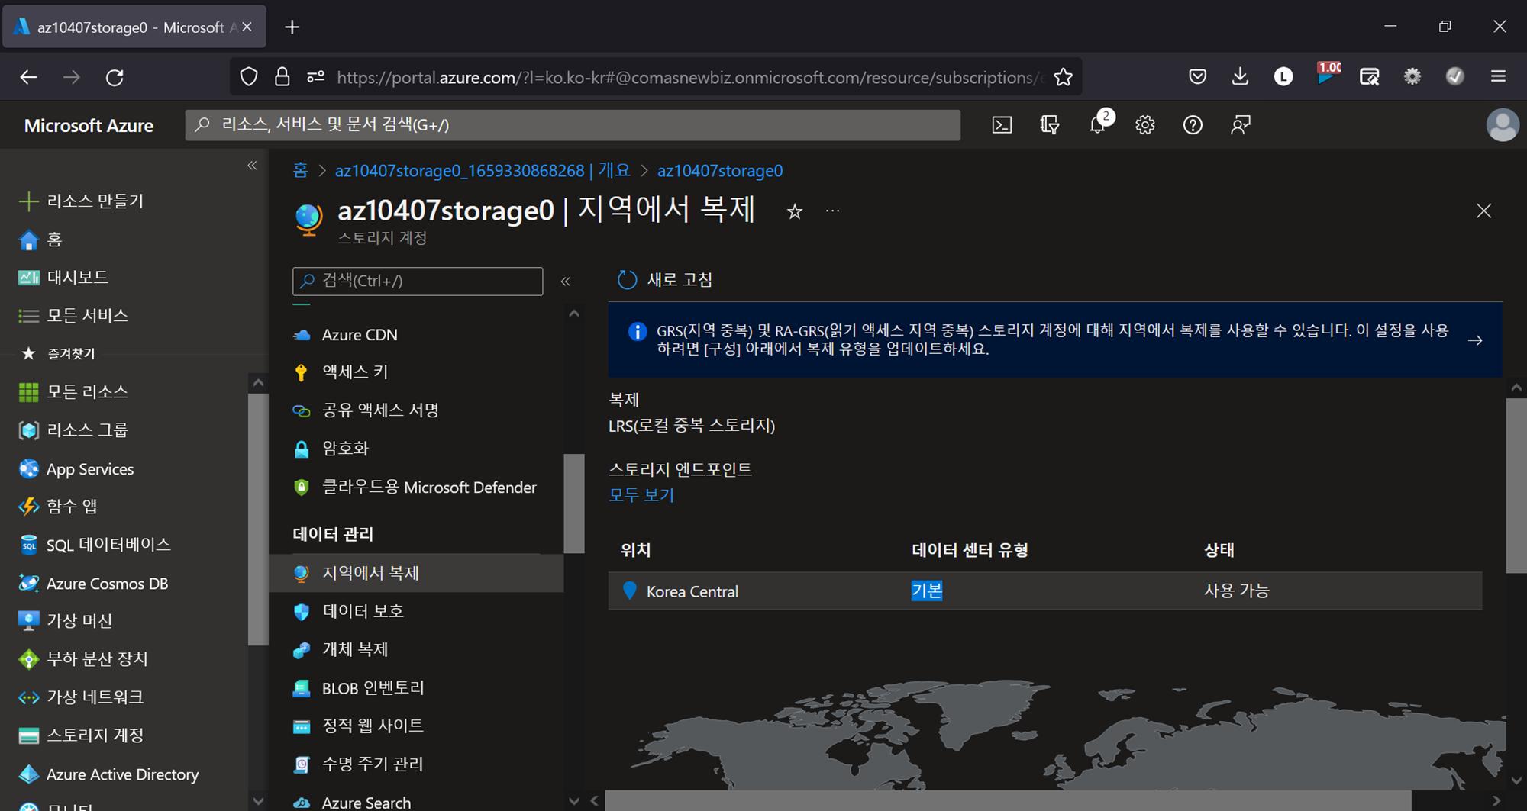
Task: Open account avatar menu
Action: [x=1502, y=125]
